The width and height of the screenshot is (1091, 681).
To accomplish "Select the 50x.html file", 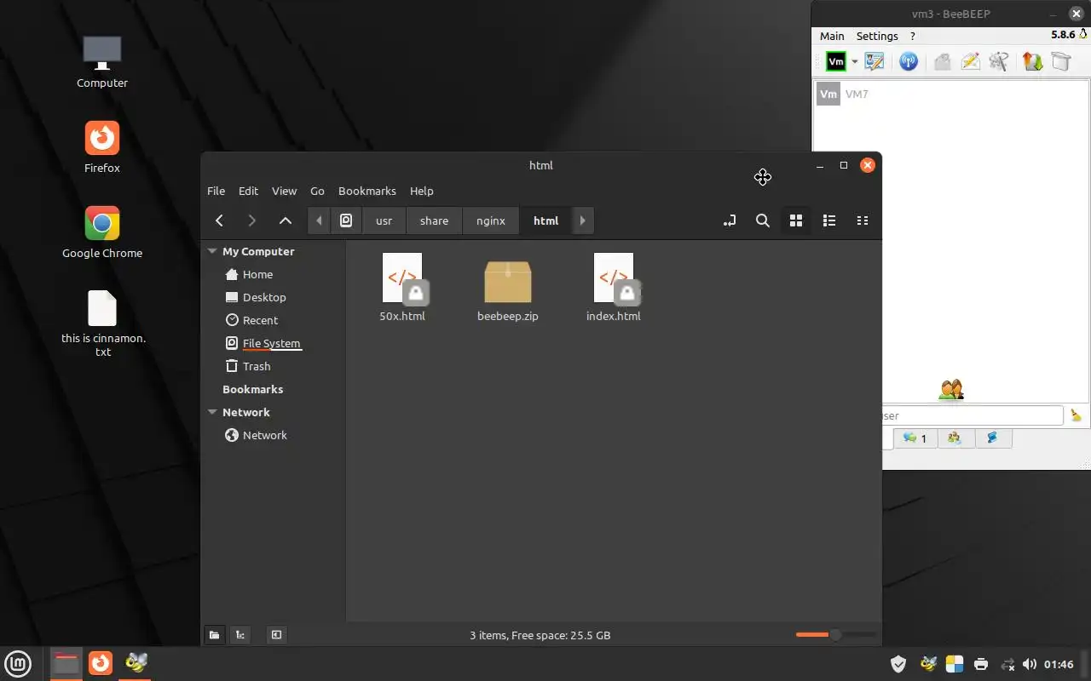I will 402,288.
